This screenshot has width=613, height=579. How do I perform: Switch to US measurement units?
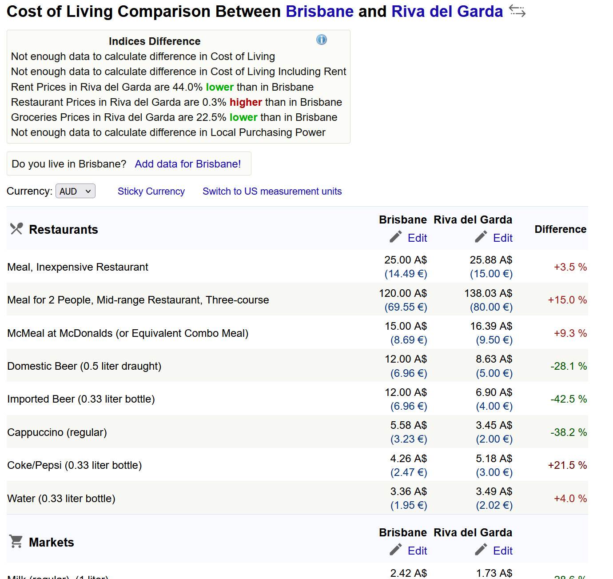pos(272,191)
